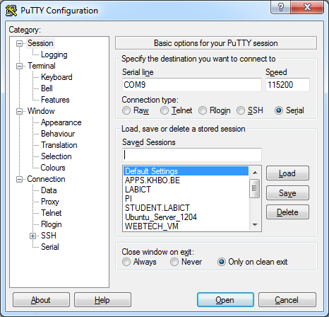Expand the SSH tree node
The width and height of the screenshot is (329, 317).
tap(32, 236)
